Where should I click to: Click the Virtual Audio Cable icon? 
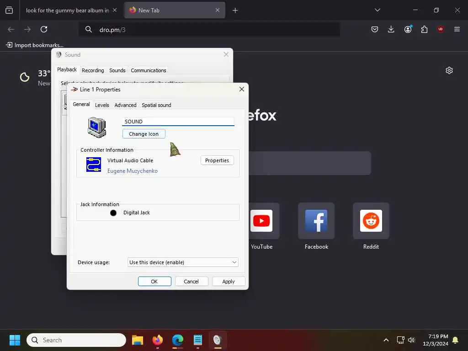coord(94,165)
